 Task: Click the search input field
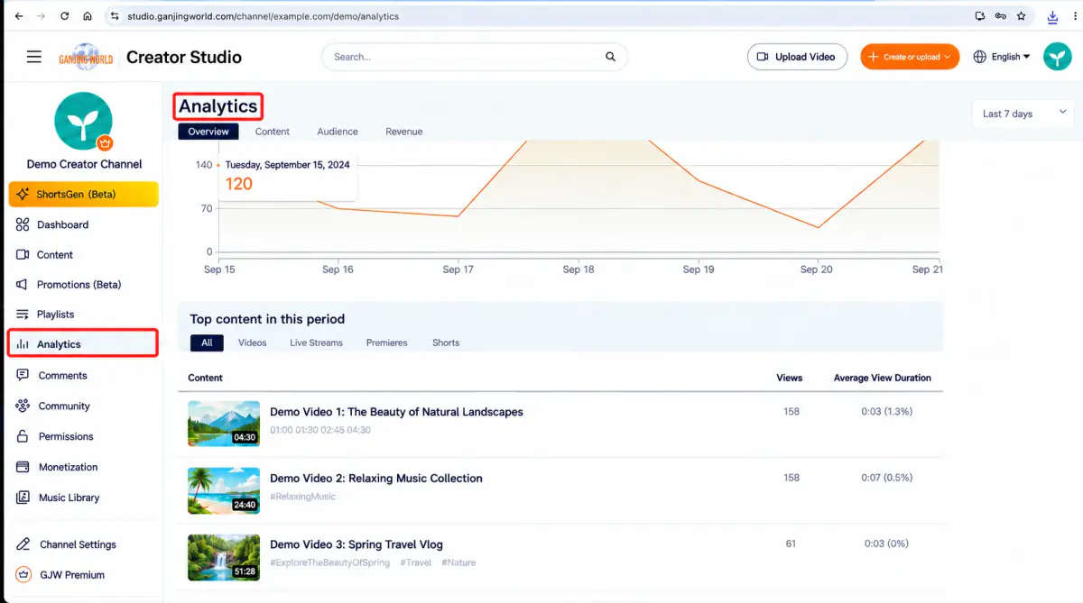465,57
